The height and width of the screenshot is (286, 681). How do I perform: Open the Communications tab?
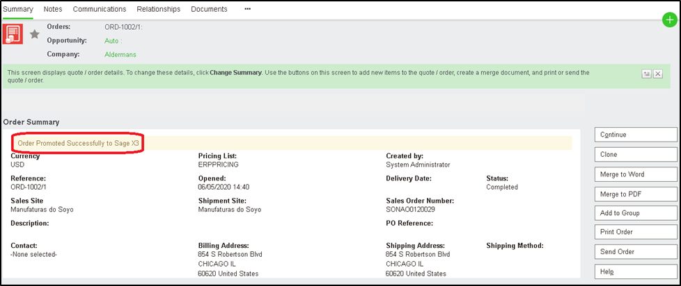click(x=100, y=9)
